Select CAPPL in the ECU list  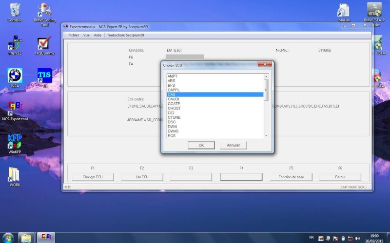215,90
